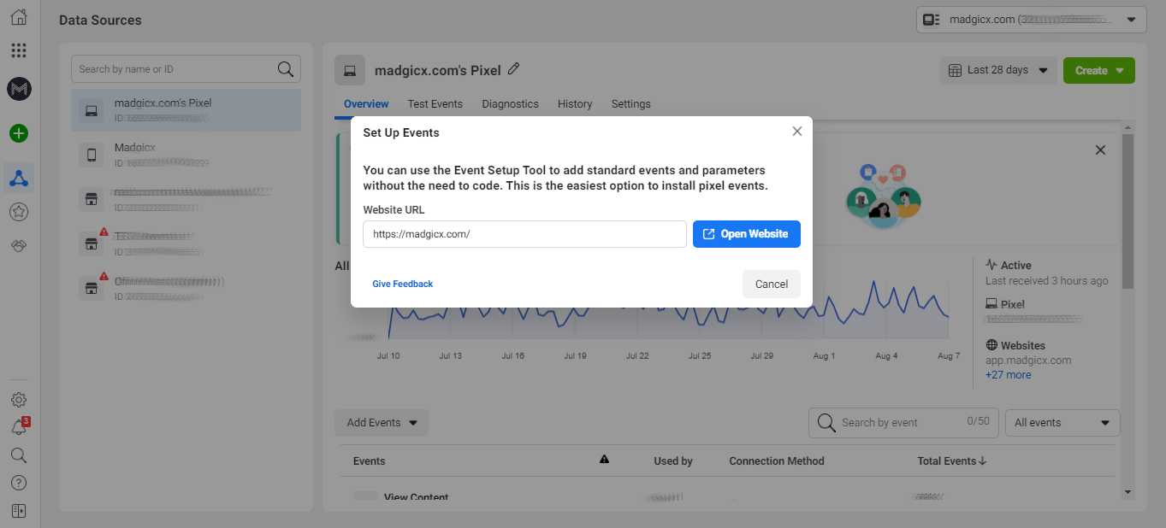Open Diagnostics tab
This screenshot has height=528, width=1166.
[511, 104]
